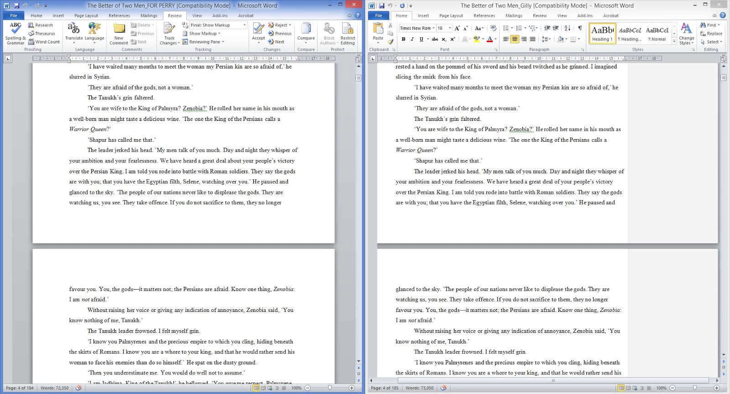
Task: Expand the Reviewing Pane dropdown arrow
Action: tap(223, 42)
